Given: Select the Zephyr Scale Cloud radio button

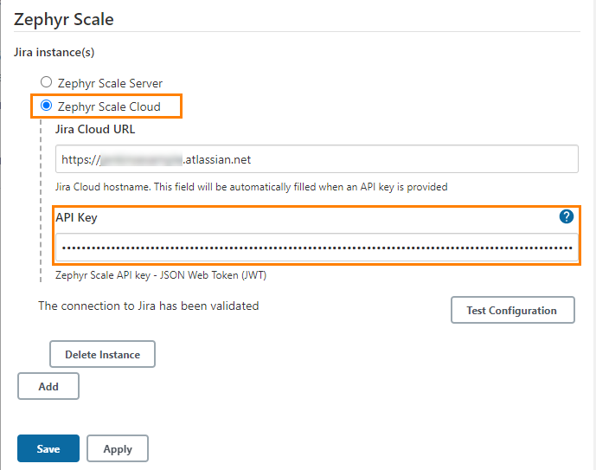Looking at the screenshot, I should (x=47, y=106).
